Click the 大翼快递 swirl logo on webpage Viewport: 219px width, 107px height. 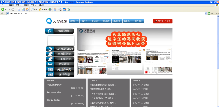coord(49,21)
